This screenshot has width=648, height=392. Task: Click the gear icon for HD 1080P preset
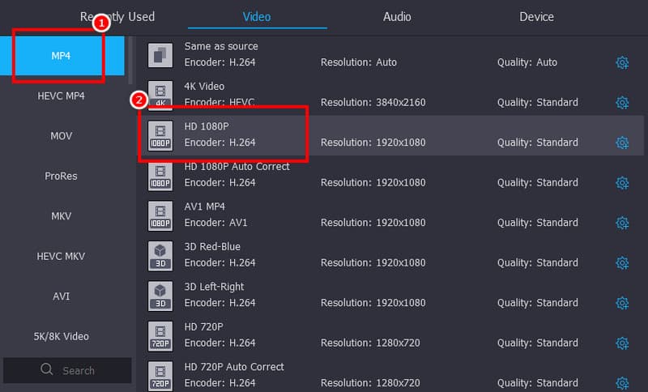622,143
